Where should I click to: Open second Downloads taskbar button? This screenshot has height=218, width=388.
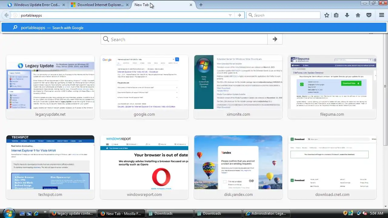click(x=218, y=213)
